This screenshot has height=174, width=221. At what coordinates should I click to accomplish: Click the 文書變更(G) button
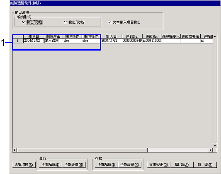(x=158, y=164)
